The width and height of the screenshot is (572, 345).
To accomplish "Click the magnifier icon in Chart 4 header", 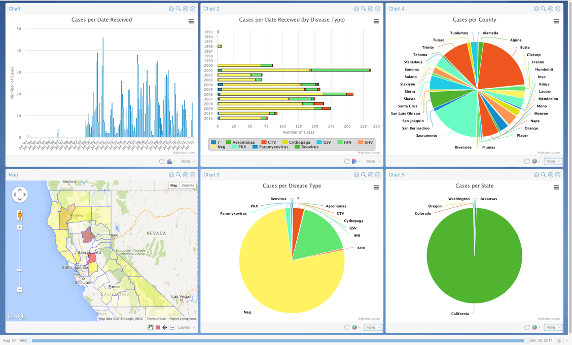I will (544, 9).
